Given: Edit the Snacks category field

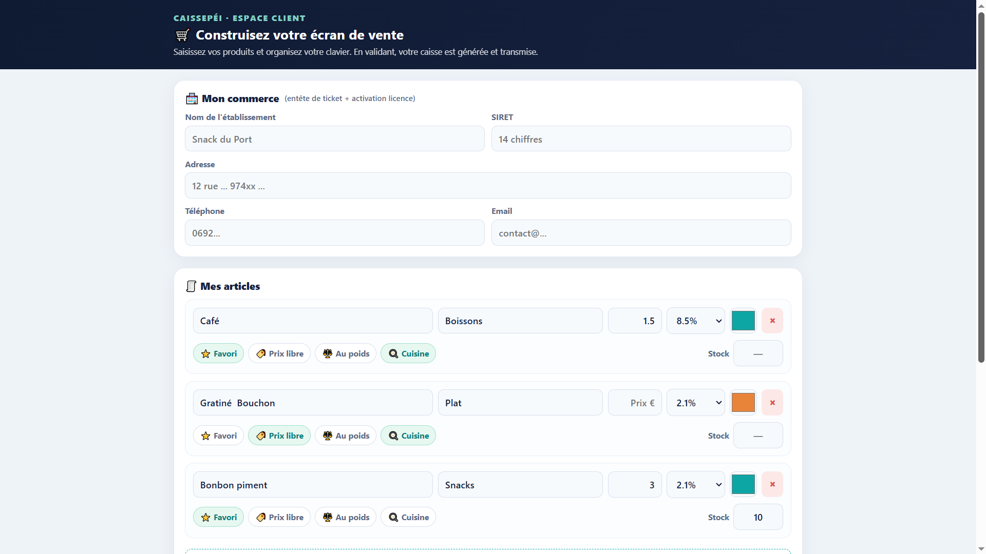Looking at the screenshot, I should pyautogui.click(x=520, y=484).
